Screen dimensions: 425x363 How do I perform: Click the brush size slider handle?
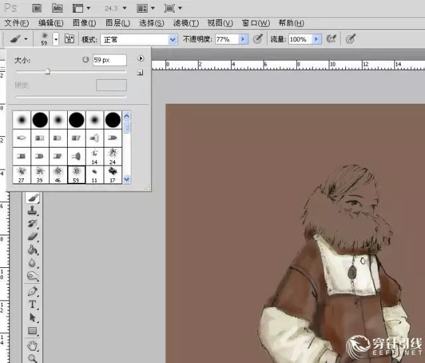[x=47, y=72]
